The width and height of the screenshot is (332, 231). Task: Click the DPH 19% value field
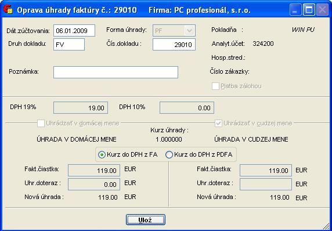coord(81,108)
